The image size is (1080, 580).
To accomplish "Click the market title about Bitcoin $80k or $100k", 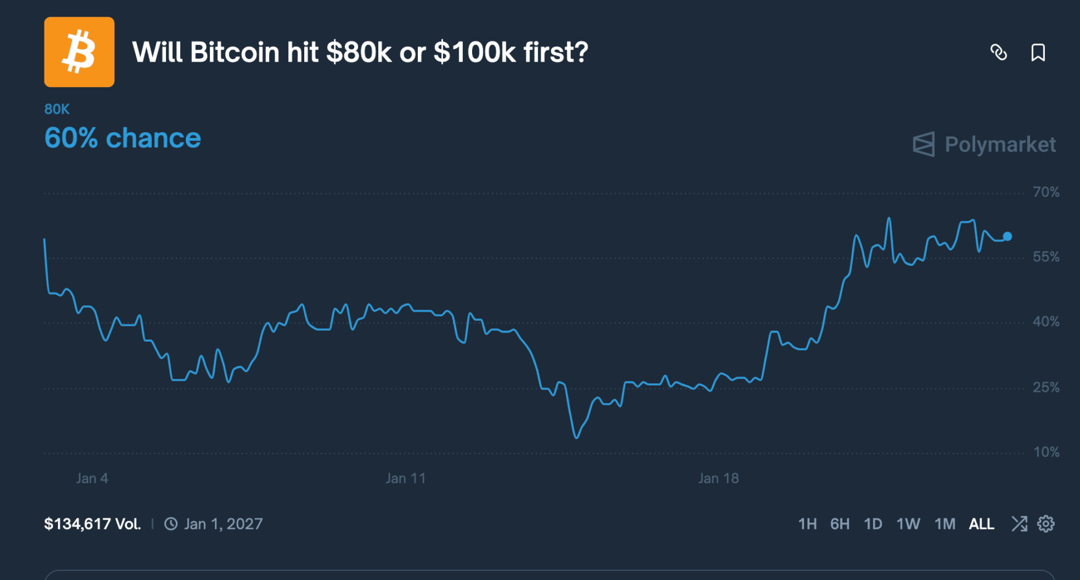I will tap(360, 52).
